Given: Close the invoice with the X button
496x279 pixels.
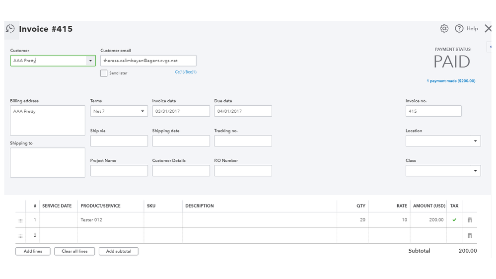Looking at the screenshot, I should click(488, 29).
